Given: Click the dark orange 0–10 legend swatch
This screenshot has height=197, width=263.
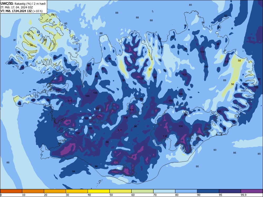Looking at the screenshot, I should tap(11, 191).
